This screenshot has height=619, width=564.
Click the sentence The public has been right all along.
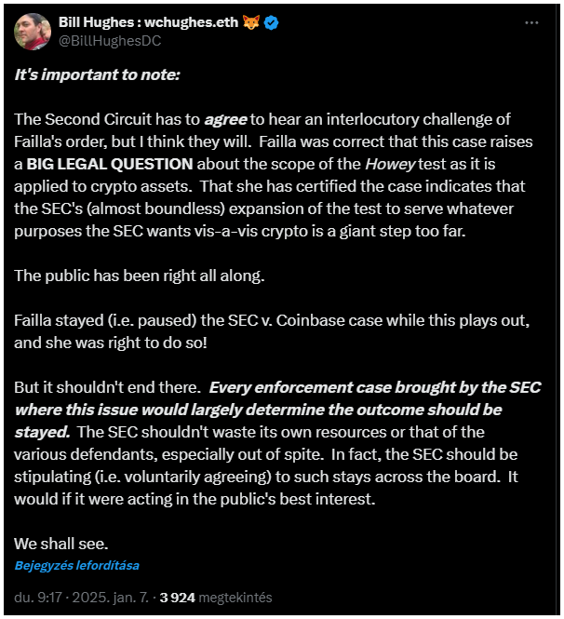pos(140,276)
